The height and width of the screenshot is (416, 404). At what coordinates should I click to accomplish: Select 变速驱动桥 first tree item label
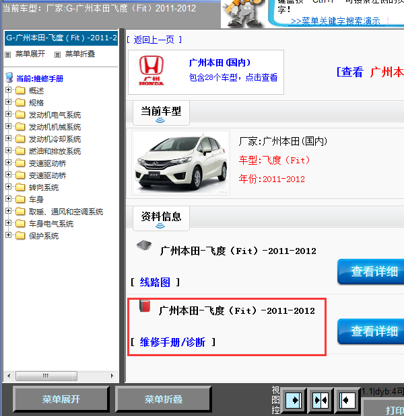pyautogui.click(x=47, y=163)
